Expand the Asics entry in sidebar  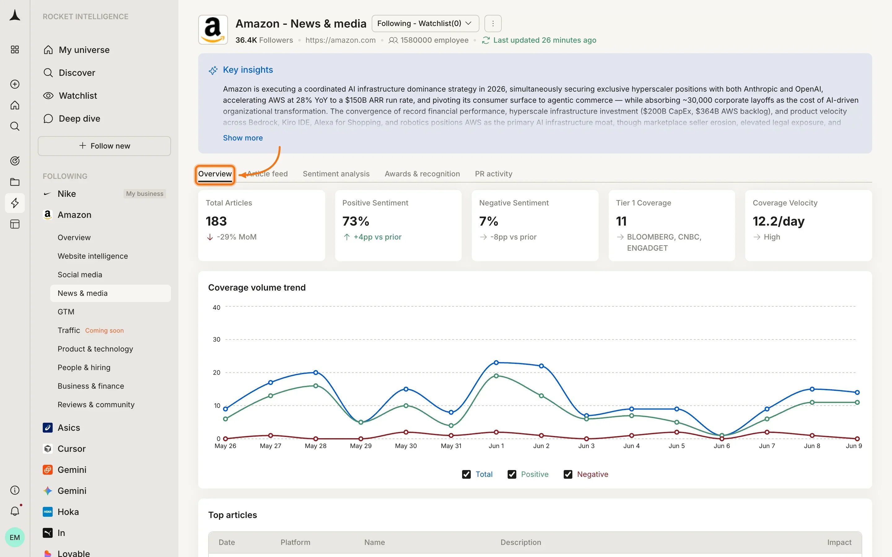(x=69, y=428)
